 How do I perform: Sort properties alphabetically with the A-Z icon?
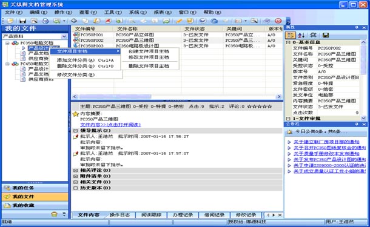[x=301, y=35]
